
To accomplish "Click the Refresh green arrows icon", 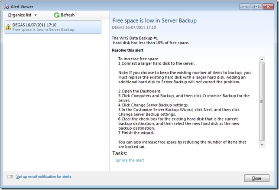I will pyautogui.click(x=56, y=15).
